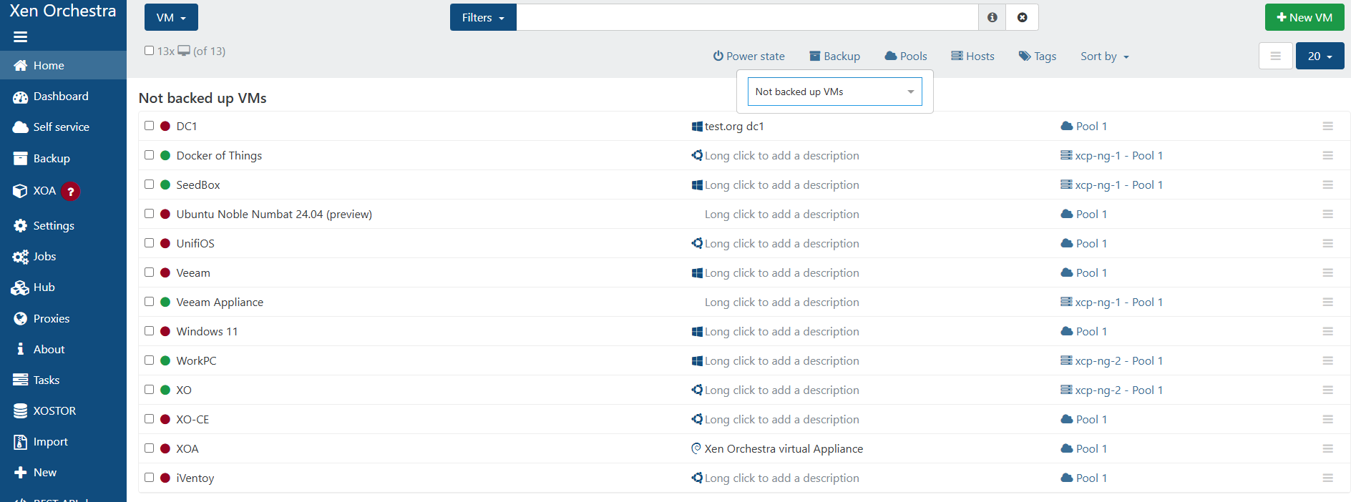Image resolution: width=1351 pixels, height=502 pixels.
Task: Open Pool 1 link on XO-CE row
Action: coord(1091,419)
